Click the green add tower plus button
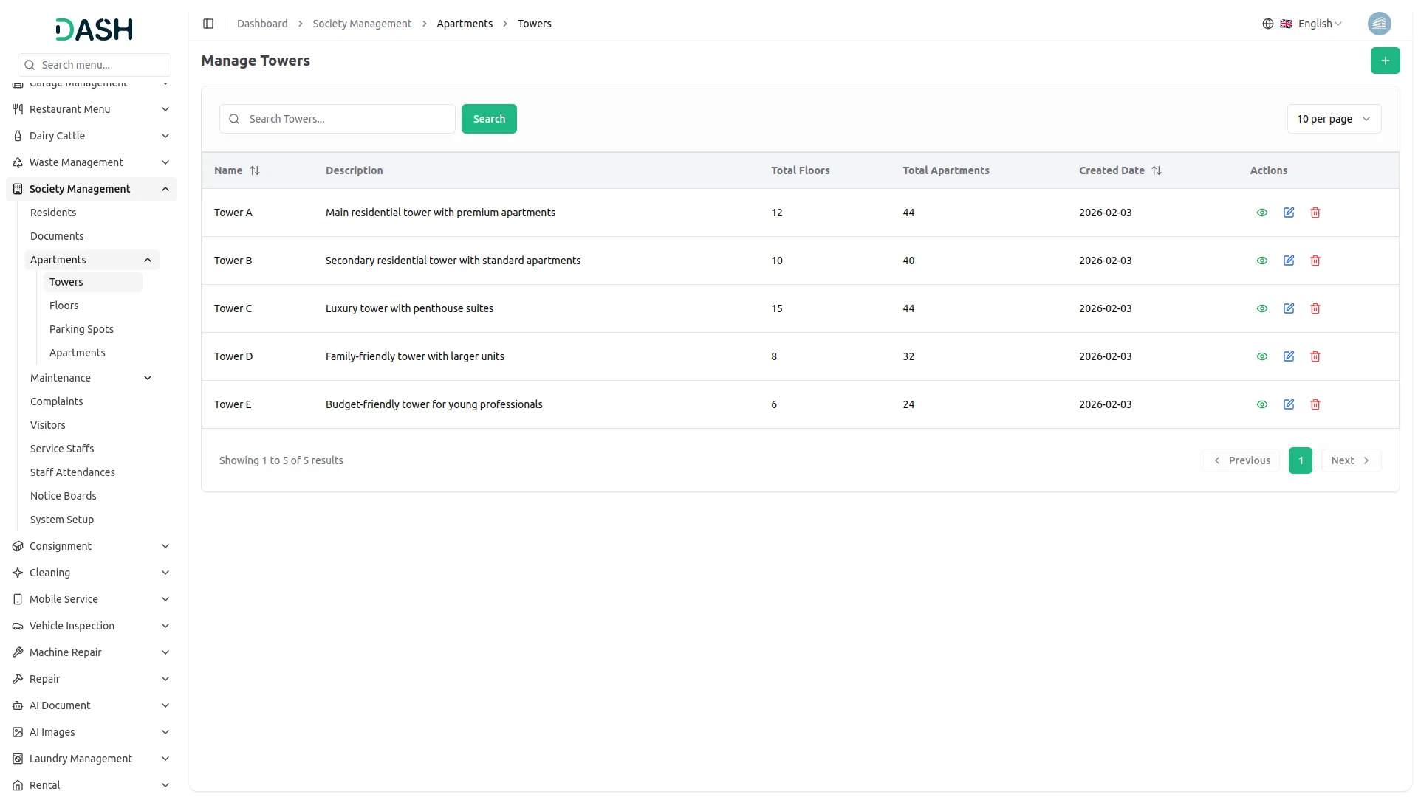Screen dimensions: 1418x797 pyautogui.click(x=1385, y=61)
